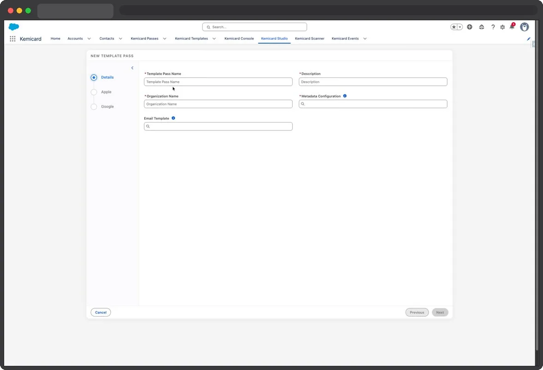Image resolution: width=543 pixels, height=370 pixels.
Task: Open the Help question mark icon
Action: coord(493,27)
